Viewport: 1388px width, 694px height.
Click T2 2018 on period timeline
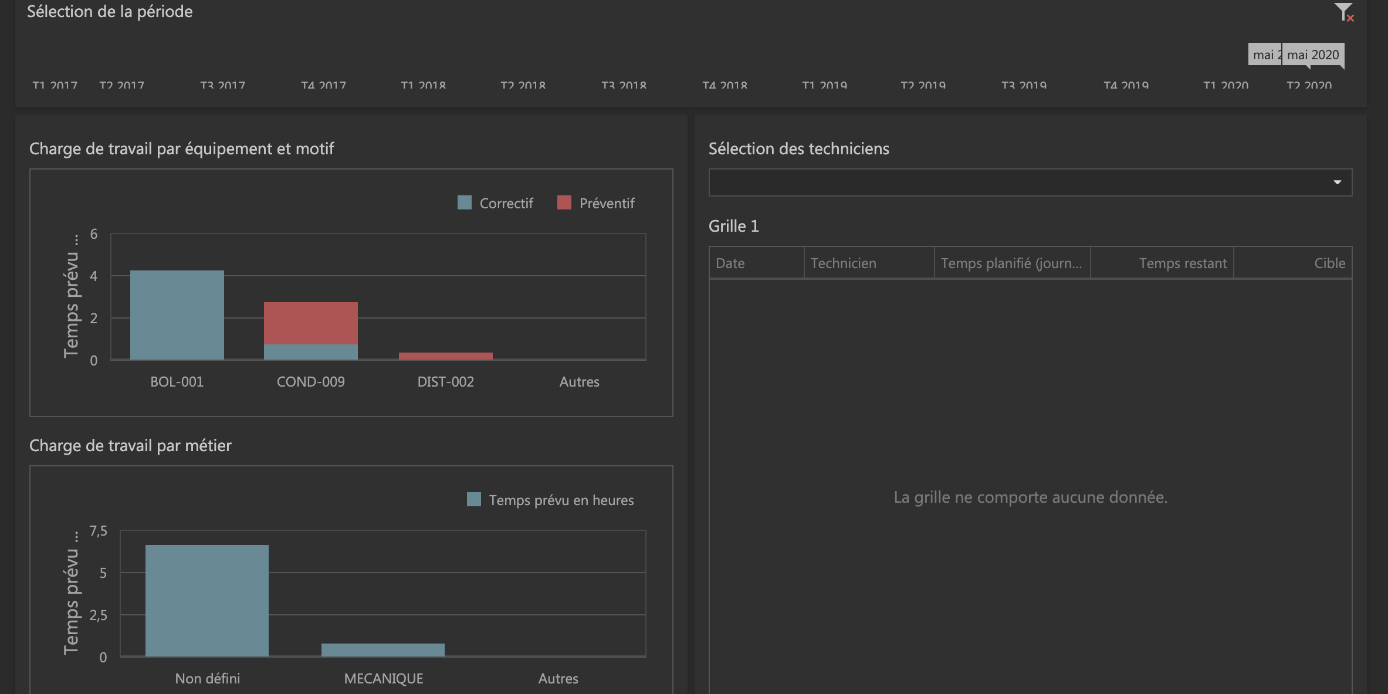523,86
